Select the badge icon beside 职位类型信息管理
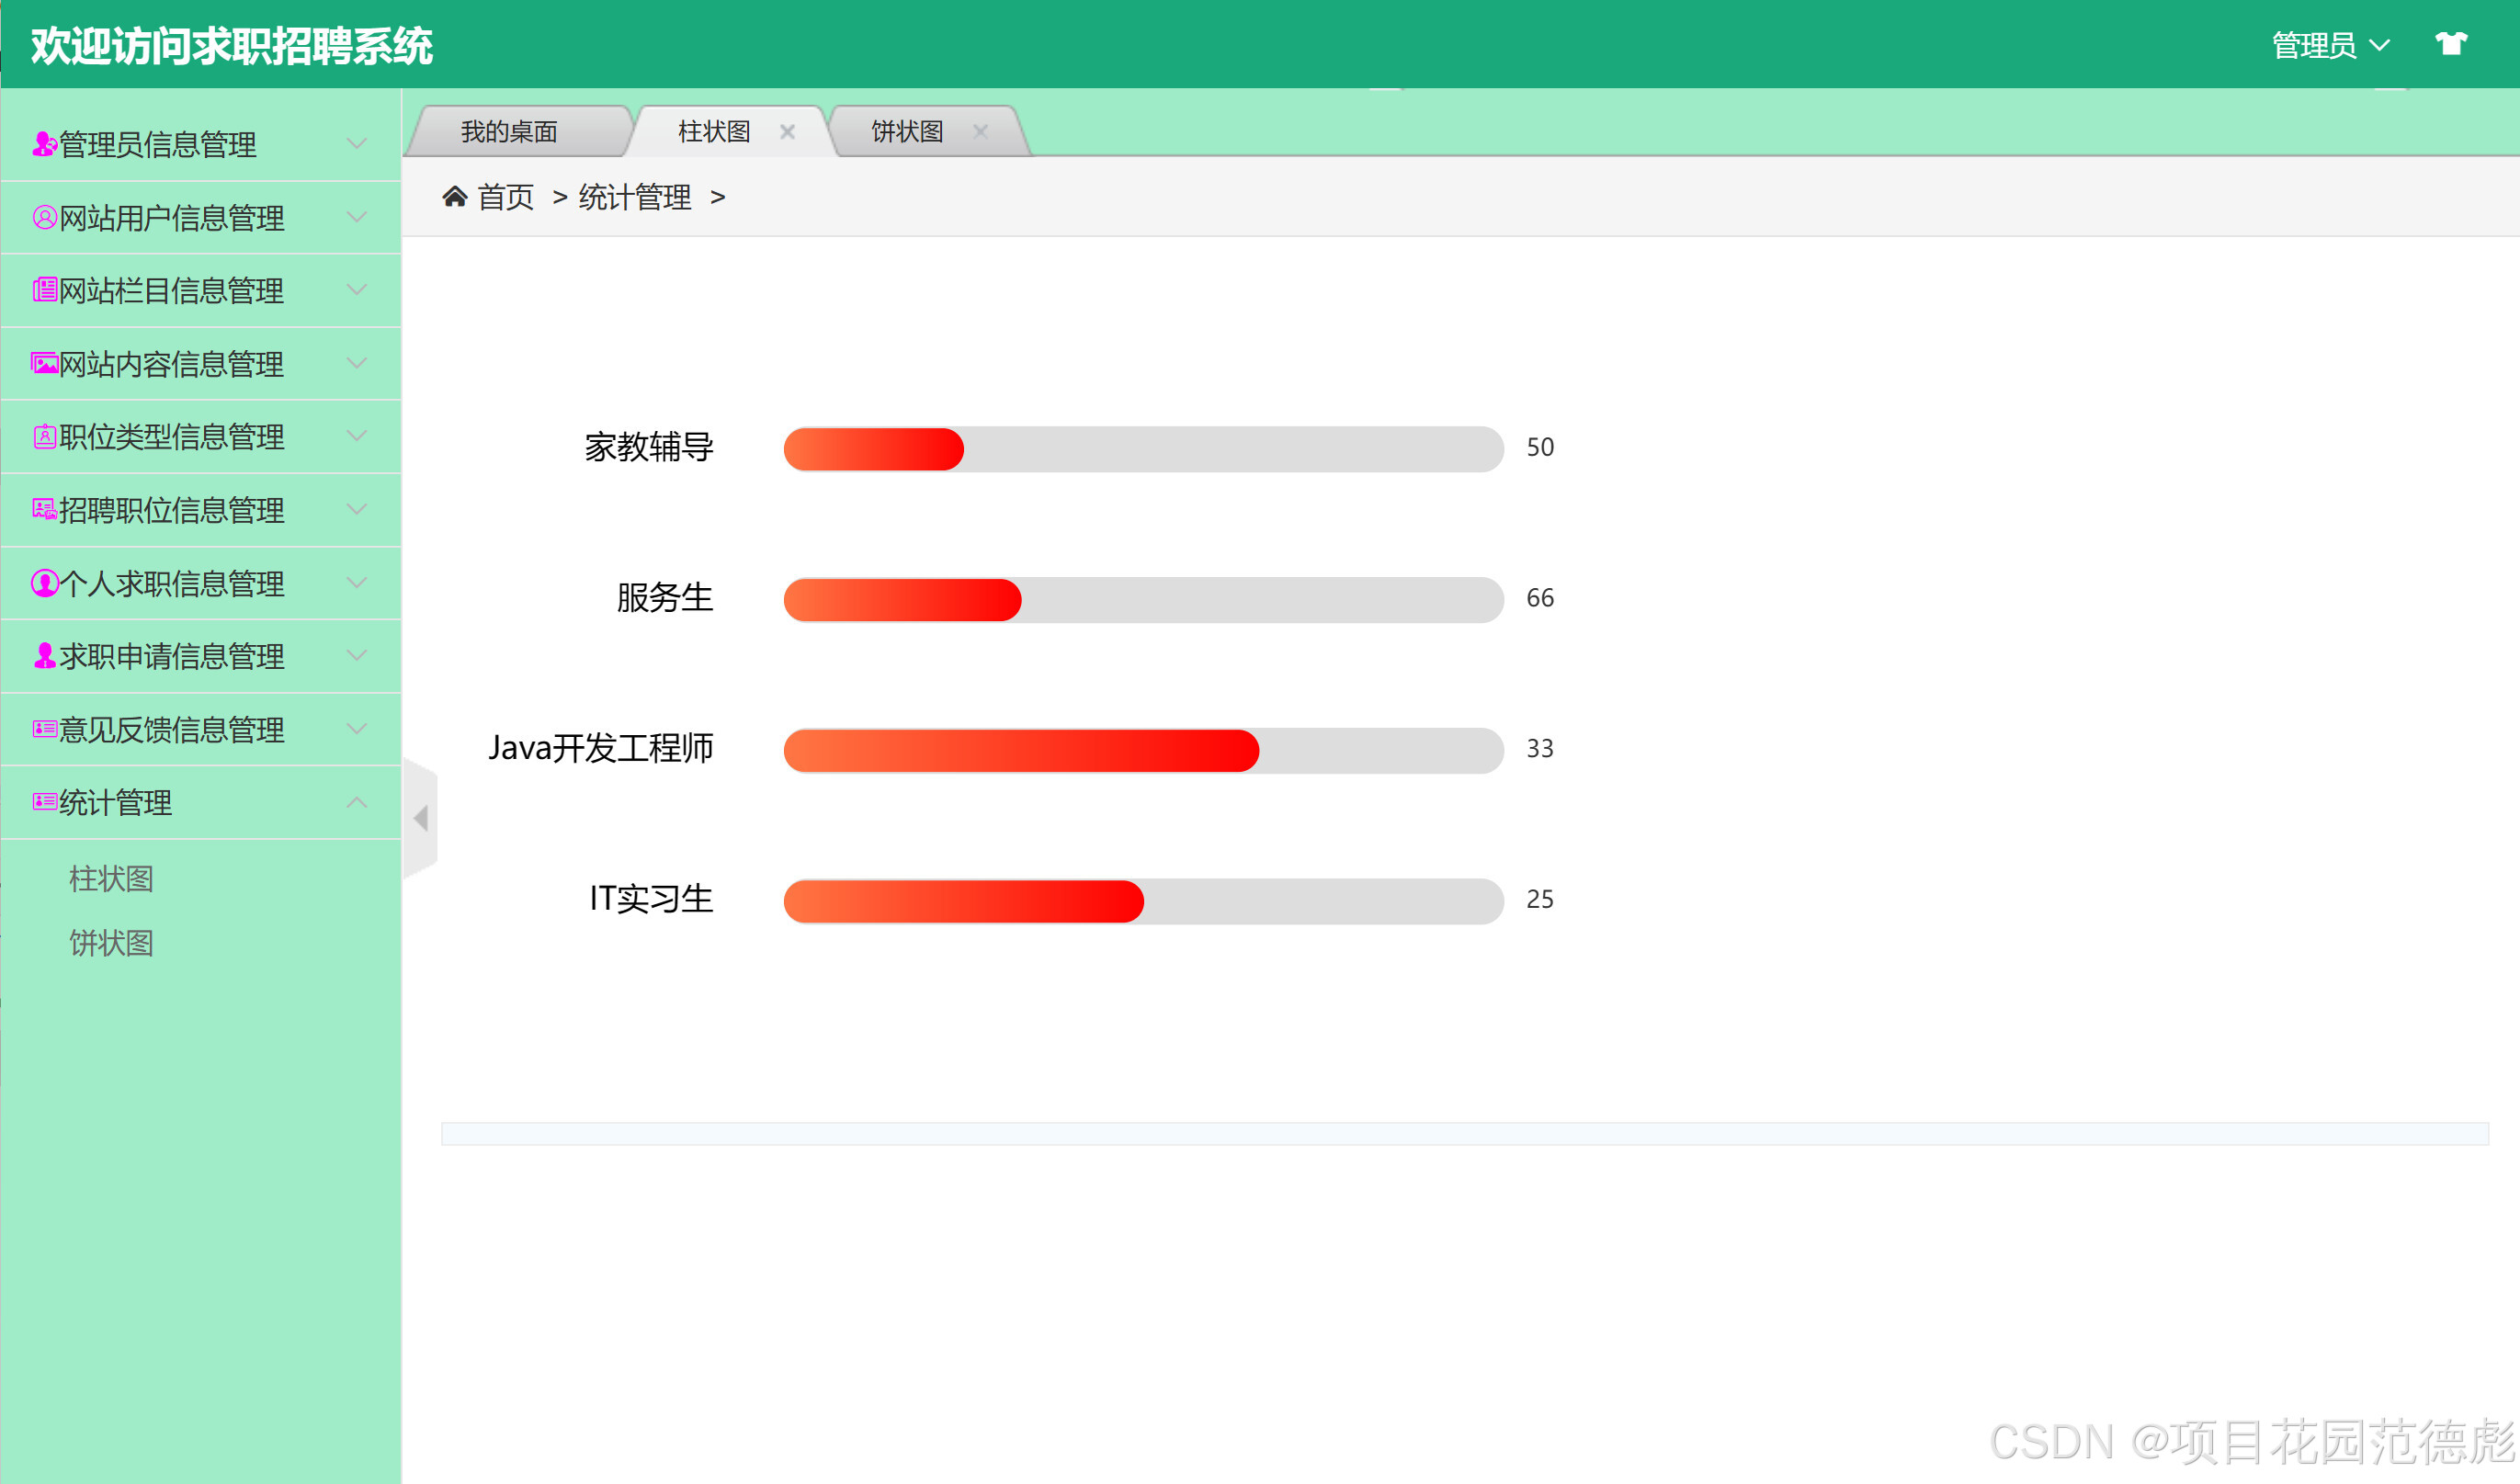The height and width of the screenshot is (1484, 2520). coord(44,437)
